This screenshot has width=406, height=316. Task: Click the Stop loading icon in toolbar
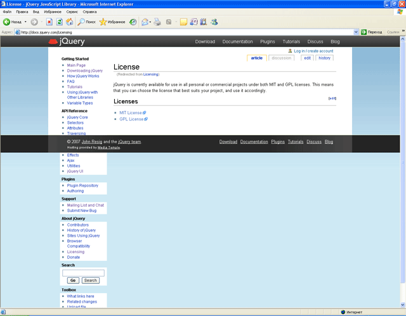point(49,22)
